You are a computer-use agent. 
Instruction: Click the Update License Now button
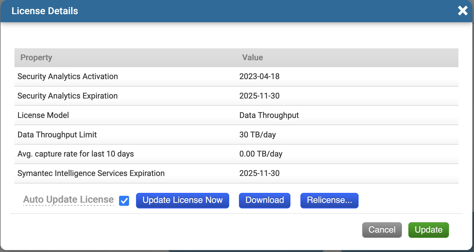(x=182, y=200)
